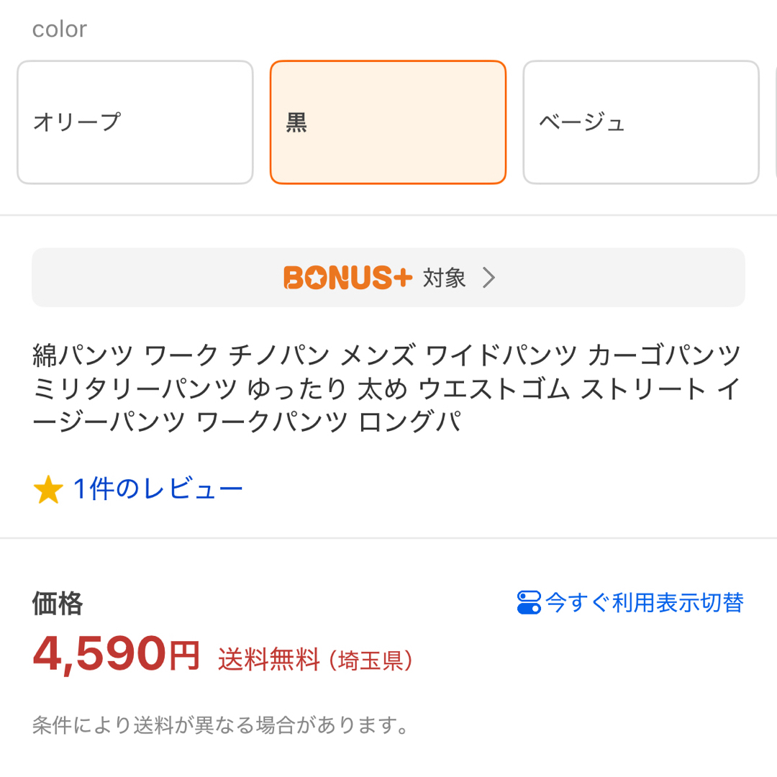Click the 送料無料 (埼玉県) shipping label
777x777 pixels.
[x=315, y=660]
